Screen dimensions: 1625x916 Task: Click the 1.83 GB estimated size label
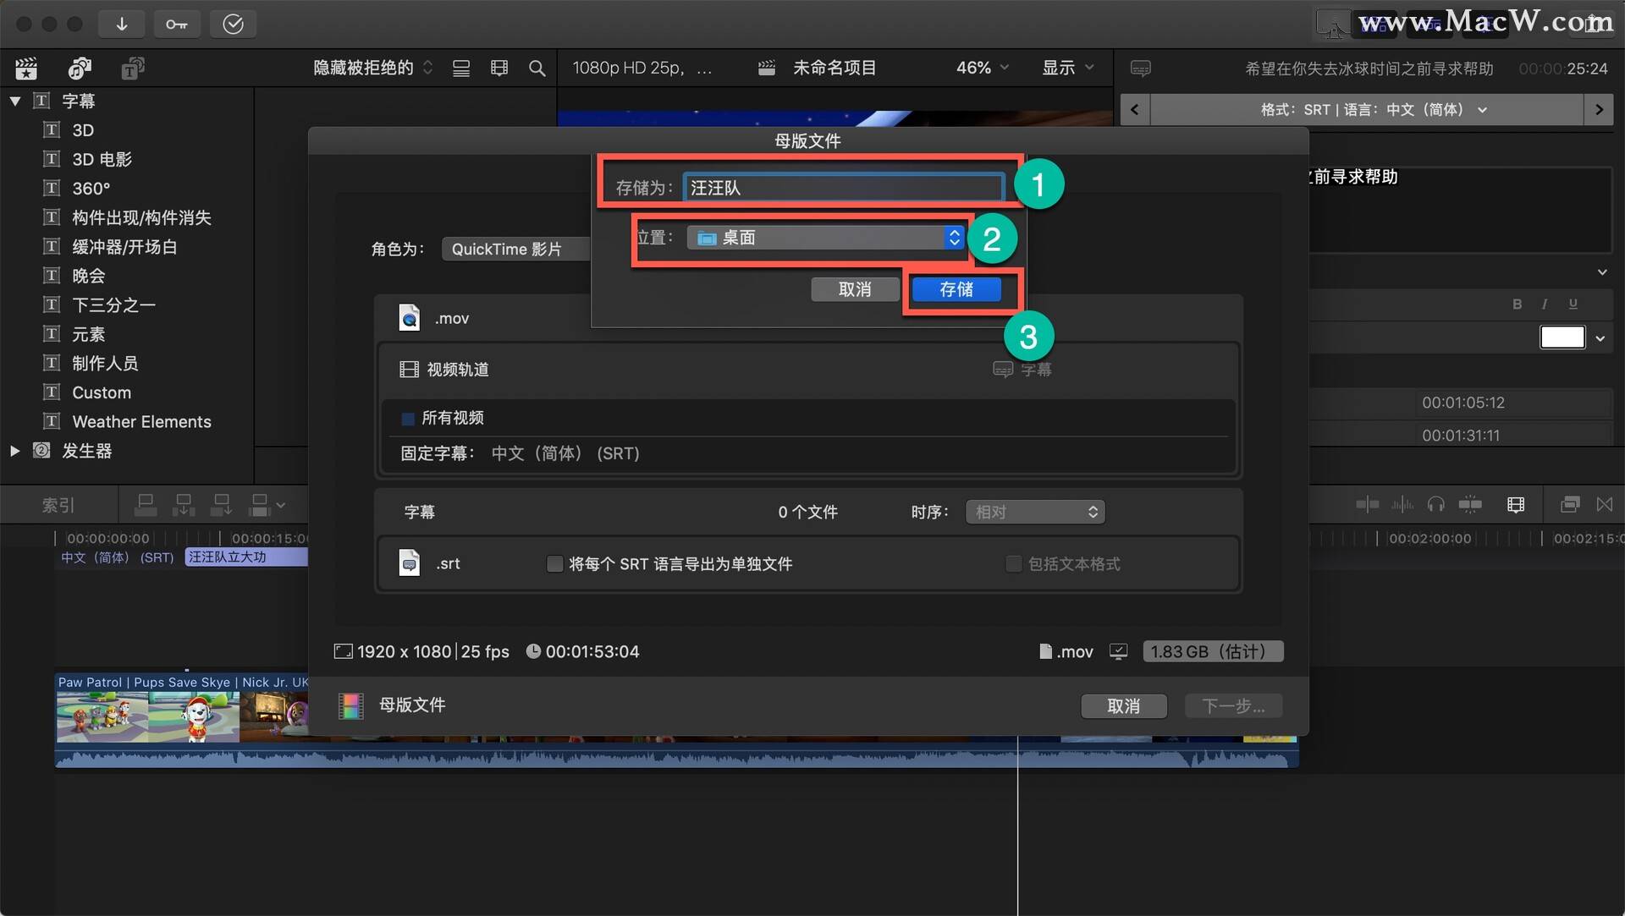pyautogui.click(x=1213, y=651)
